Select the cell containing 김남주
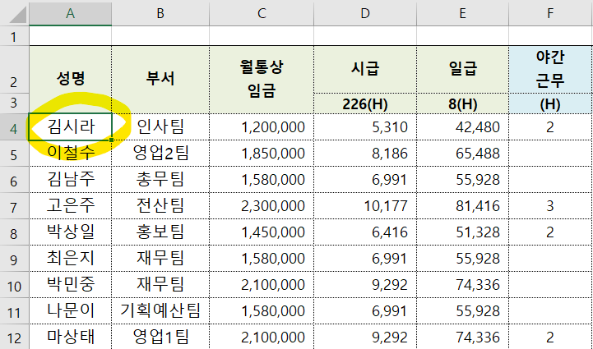 point(71,179)
